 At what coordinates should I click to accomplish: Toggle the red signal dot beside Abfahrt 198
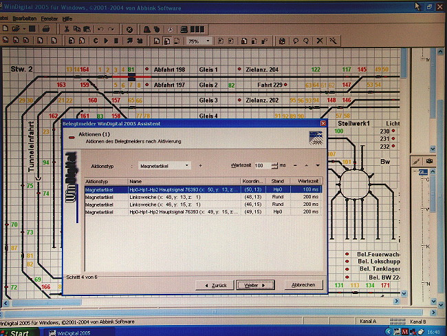tap(146, 69)
